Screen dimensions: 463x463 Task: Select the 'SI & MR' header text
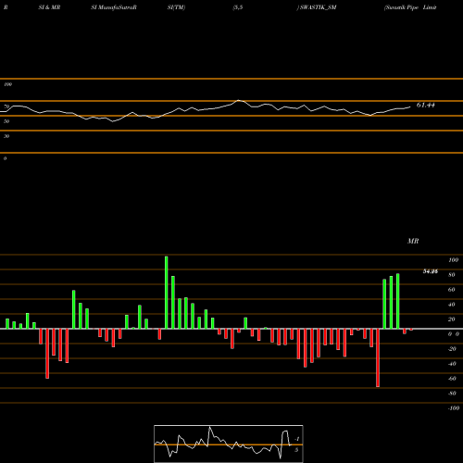pos(49,7)
